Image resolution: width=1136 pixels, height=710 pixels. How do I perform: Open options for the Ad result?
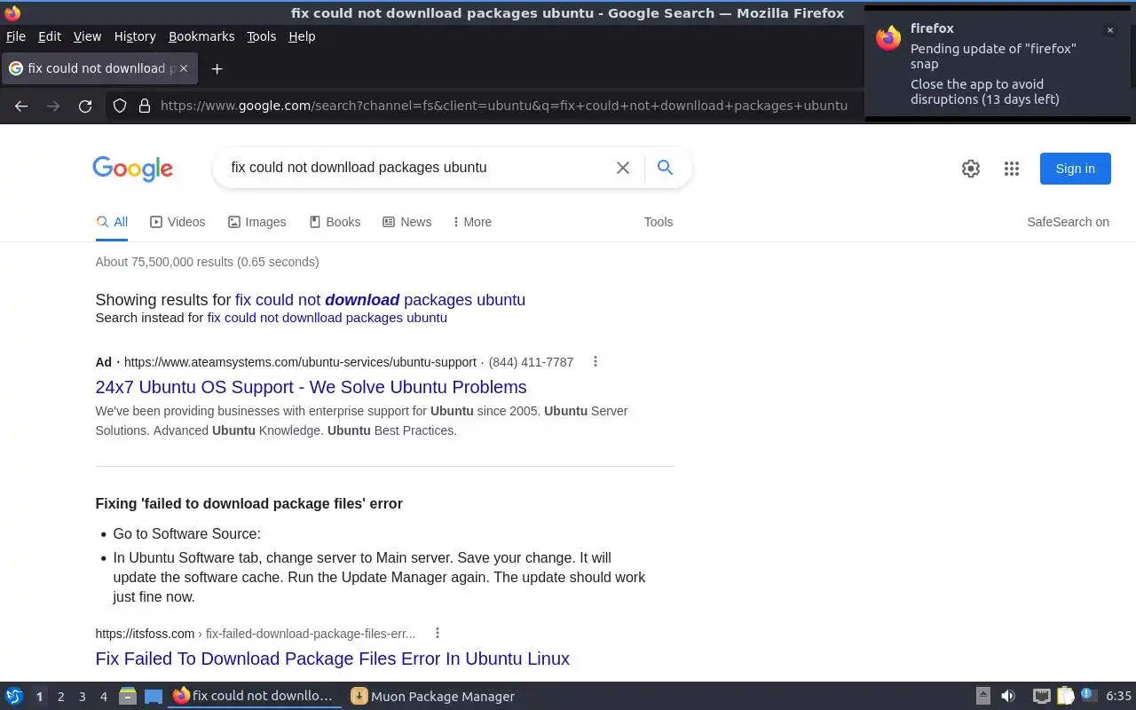596,361
